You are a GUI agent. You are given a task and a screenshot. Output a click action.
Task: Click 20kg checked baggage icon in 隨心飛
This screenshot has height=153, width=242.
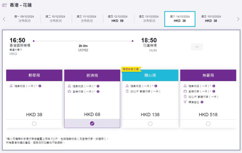[x=127, y=91]
